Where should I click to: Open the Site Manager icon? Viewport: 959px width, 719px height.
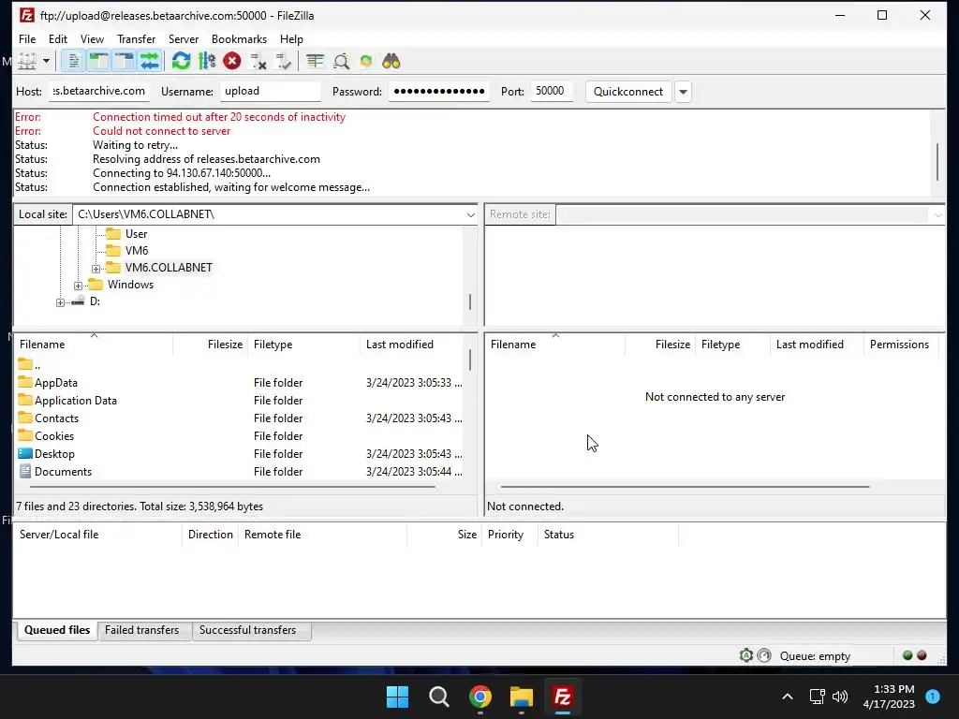(27, 61)
